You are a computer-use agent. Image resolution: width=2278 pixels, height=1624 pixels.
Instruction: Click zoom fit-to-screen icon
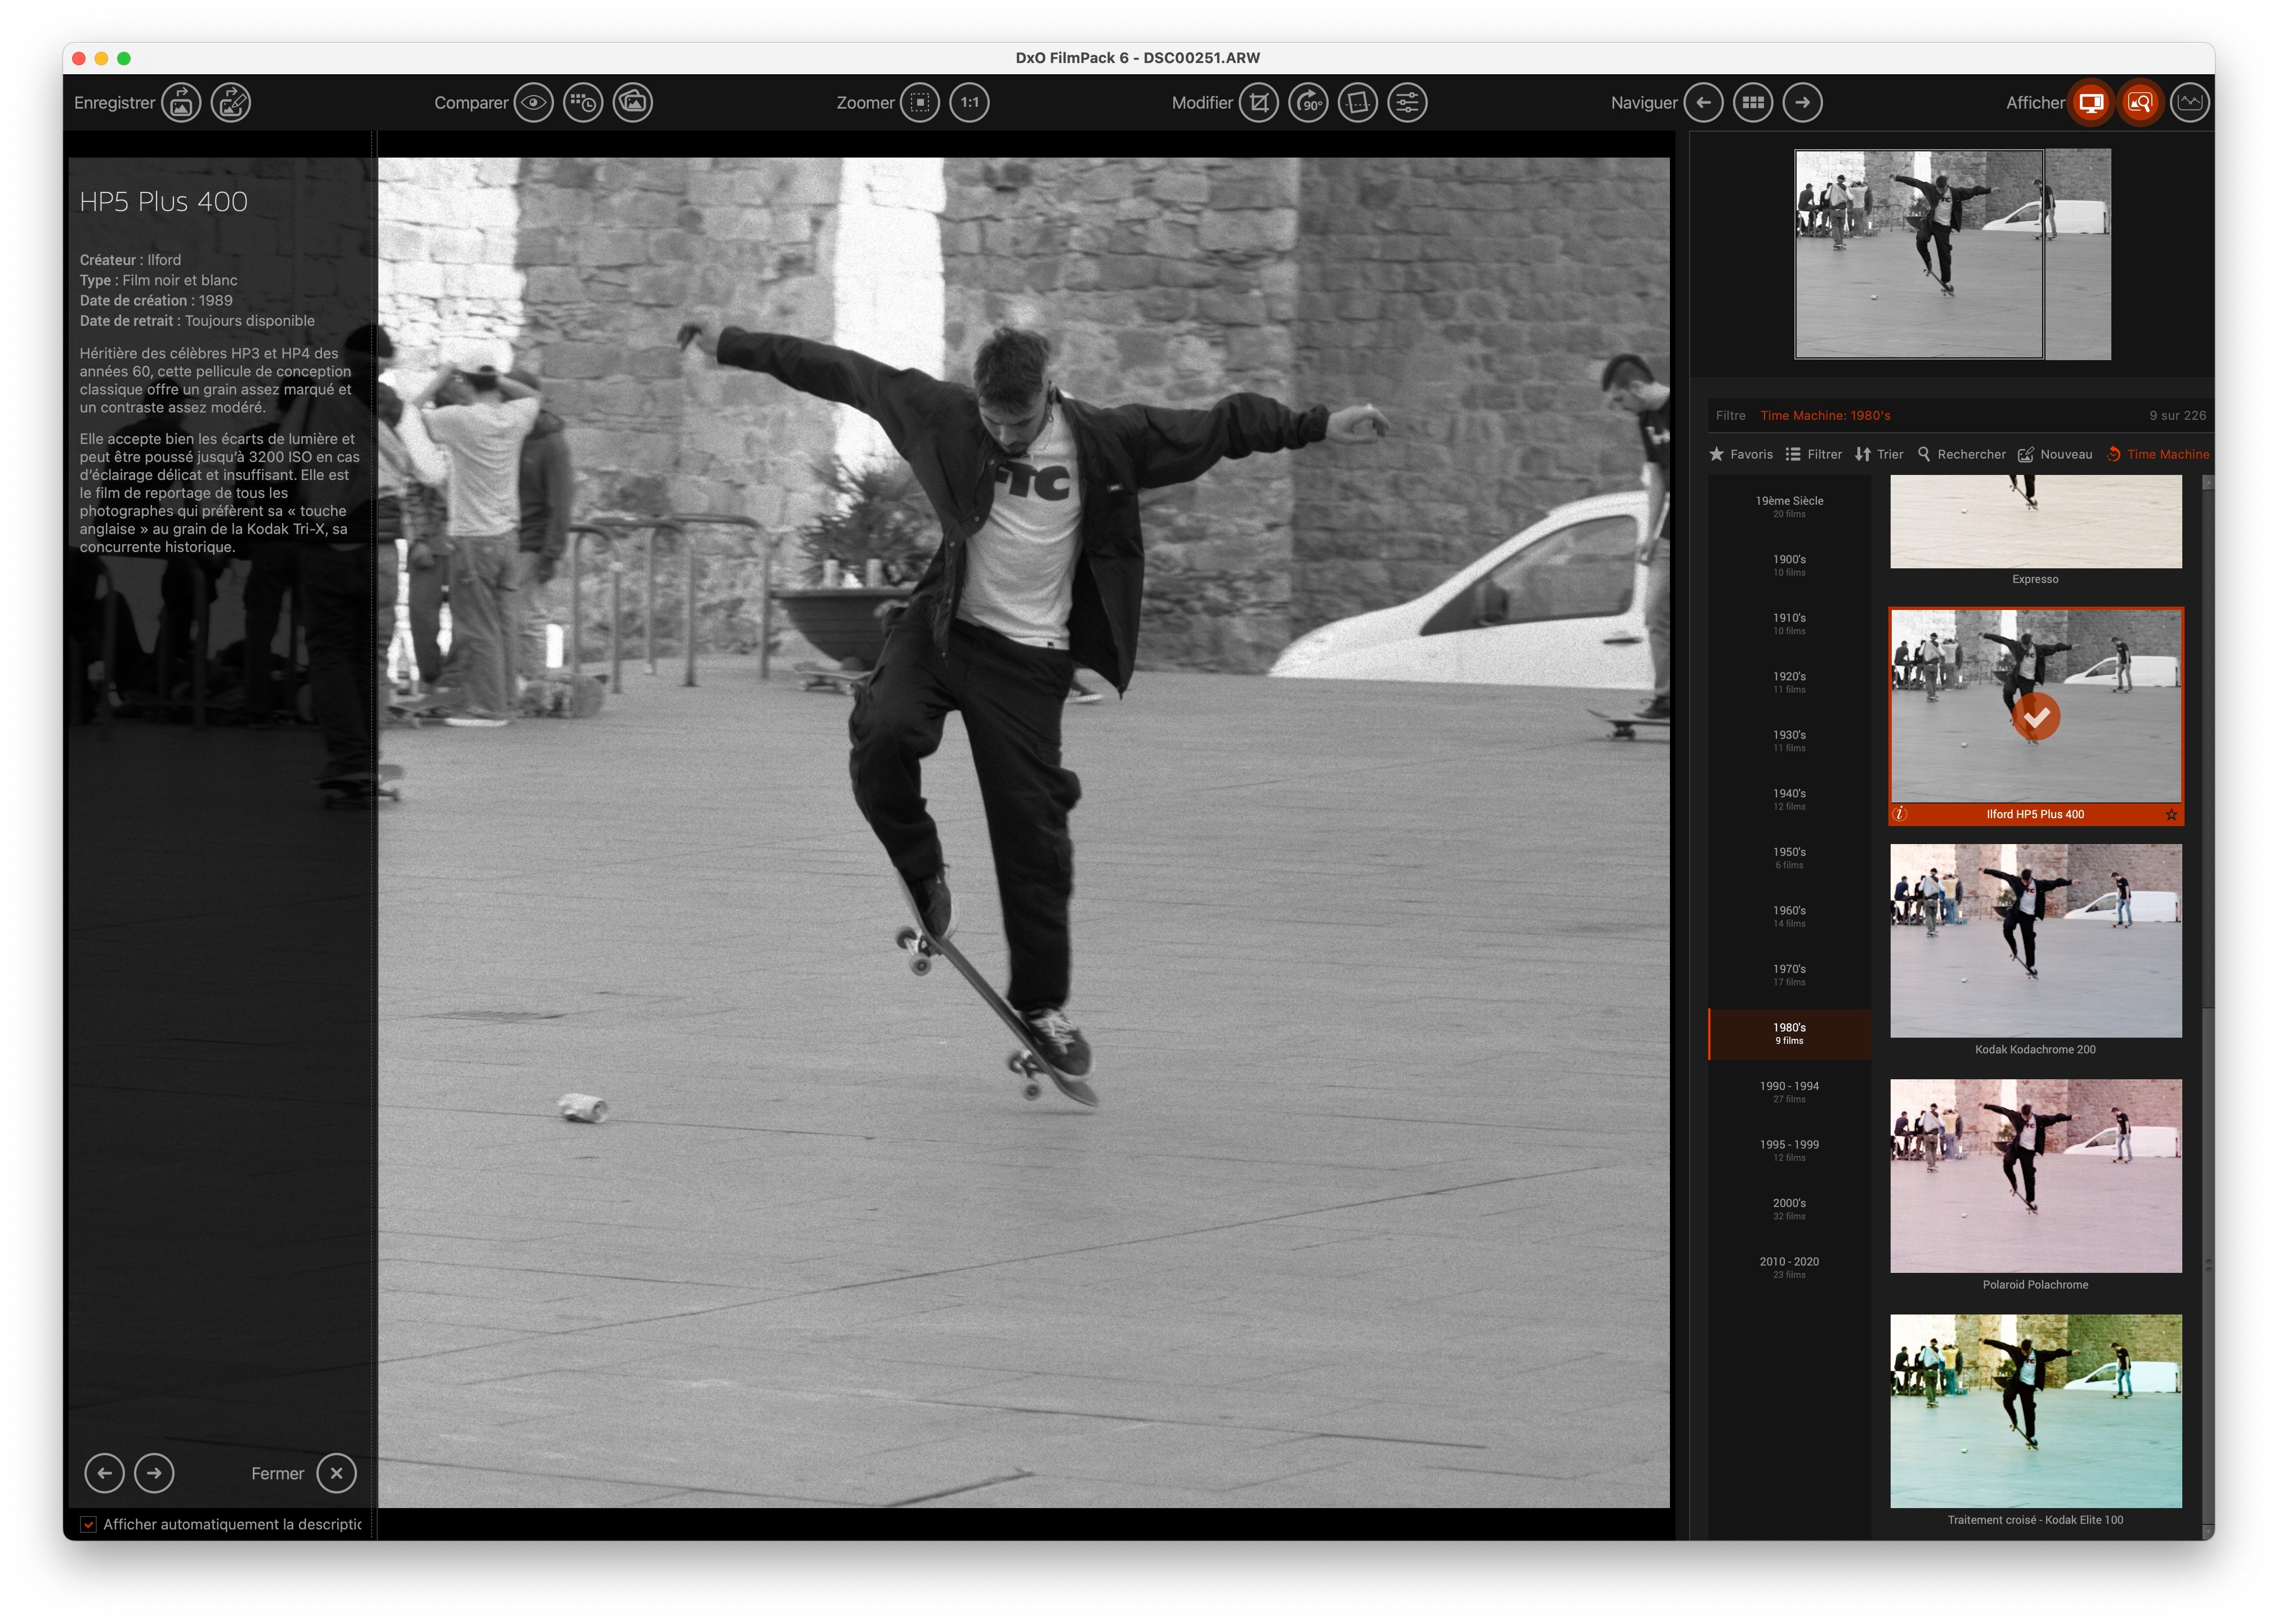919,102
